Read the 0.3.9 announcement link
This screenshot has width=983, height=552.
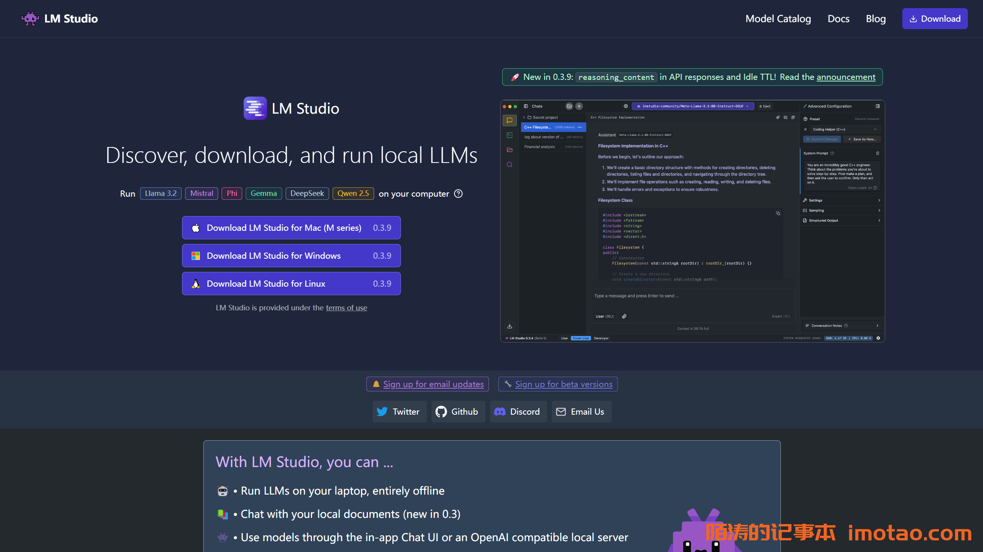[x=846, y=77]
